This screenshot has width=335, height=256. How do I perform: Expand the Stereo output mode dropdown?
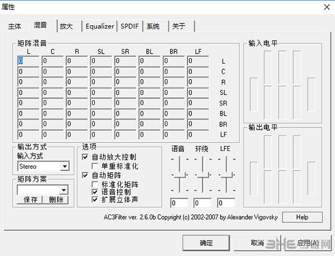[x=65, y=166]
